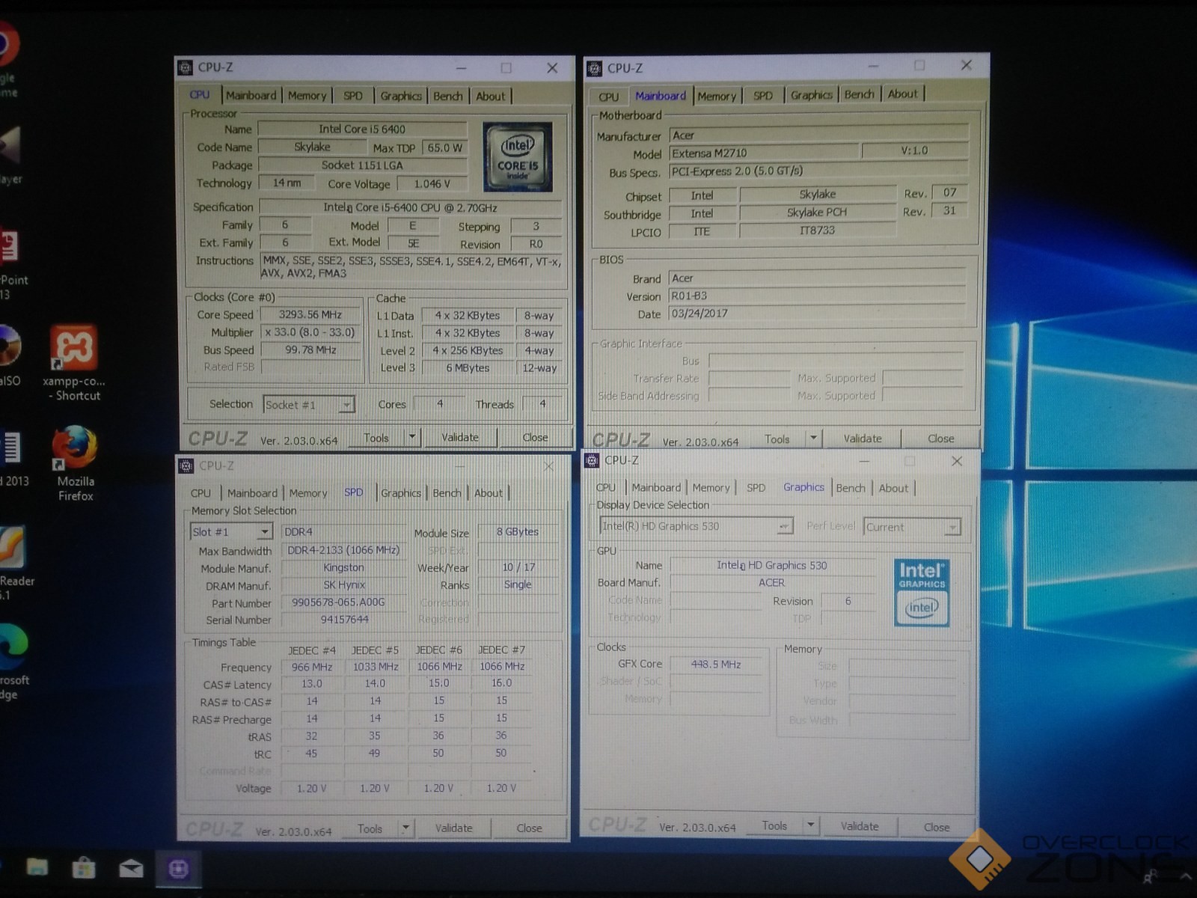Click the Intel Graphics logo badge
Viewport: 1197px width, 898px height.
click(922, 592)
